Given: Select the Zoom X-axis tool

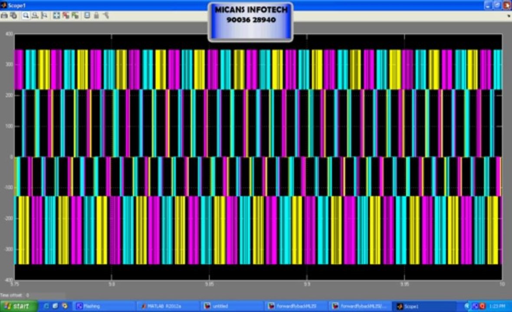Looking at the screenshot, I should [35, 15].
